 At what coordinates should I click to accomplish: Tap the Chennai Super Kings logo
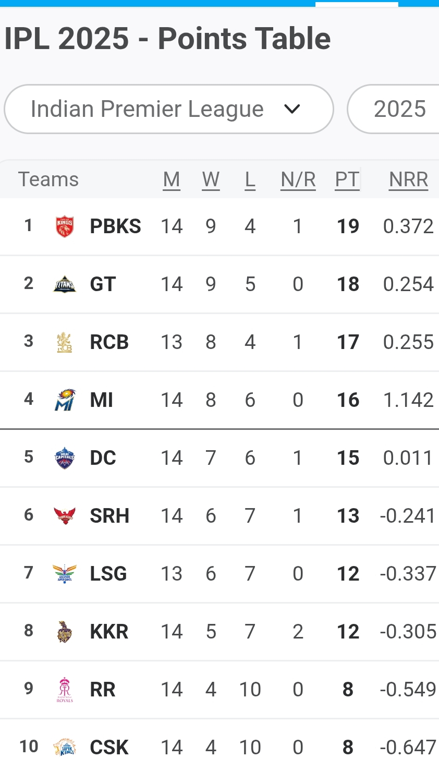(65, 747)
